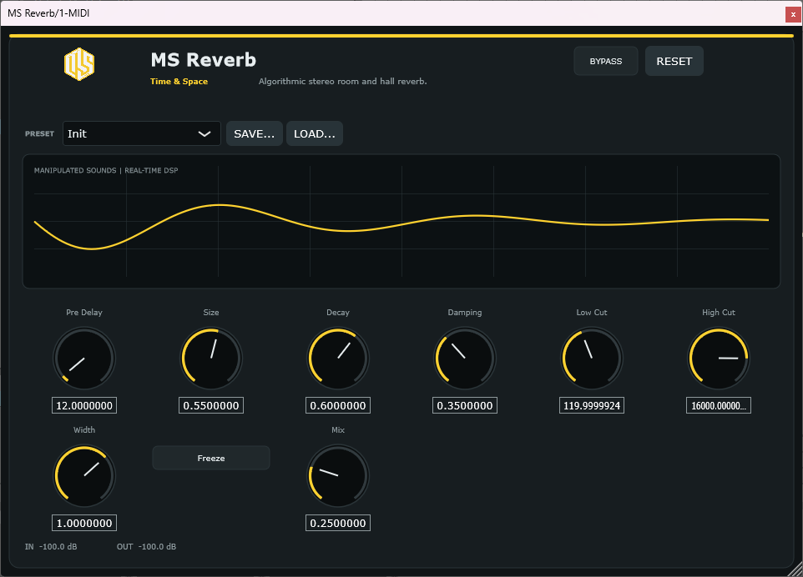Click the High Cut value field 16000.00000
Screen dimensions: 803x577
coord(719,405)
